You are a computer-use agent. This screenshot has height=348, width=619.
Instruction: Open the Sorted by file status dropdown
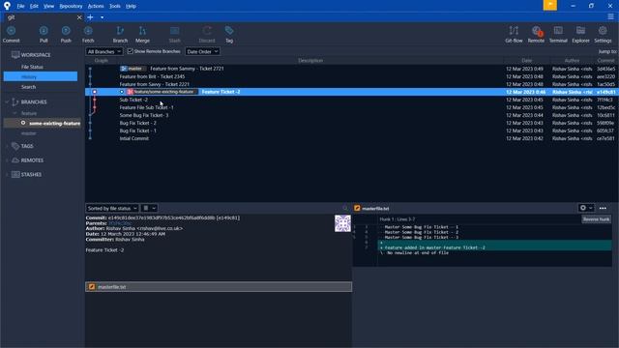coord(112,208)
